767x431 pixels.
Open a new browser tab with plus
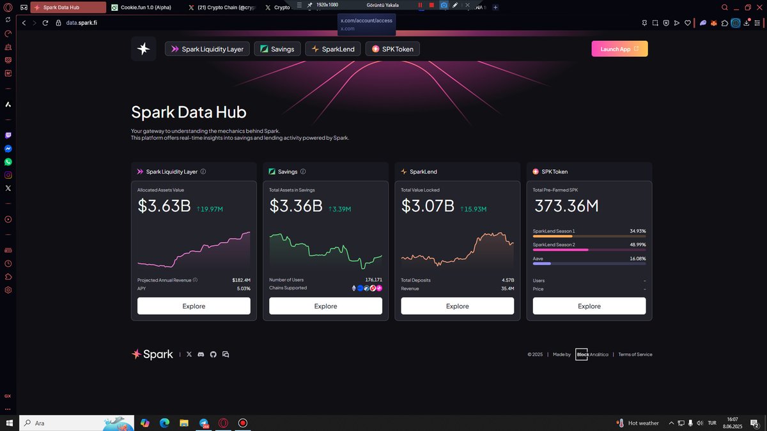point(496,7)
